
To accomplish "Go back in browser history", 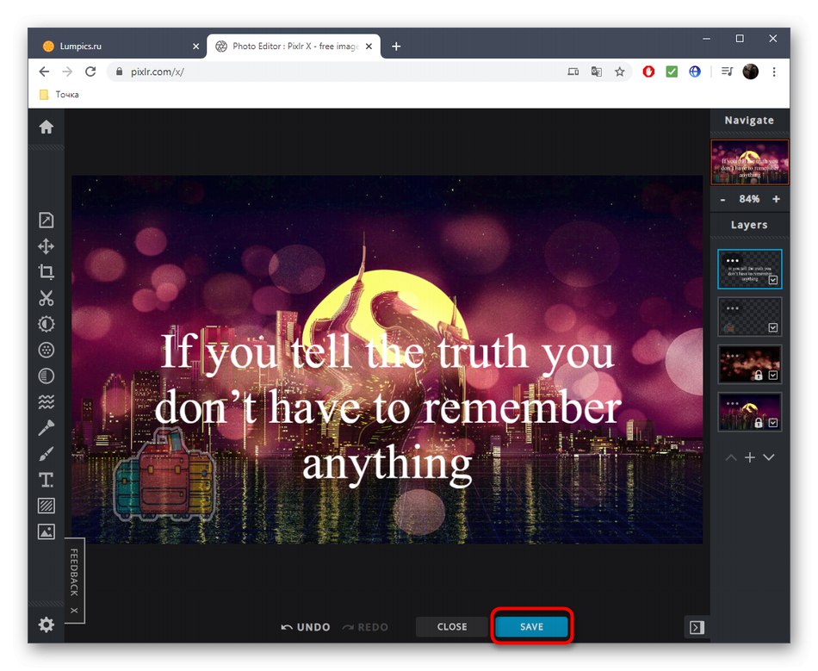I will (x=44, y=71).
